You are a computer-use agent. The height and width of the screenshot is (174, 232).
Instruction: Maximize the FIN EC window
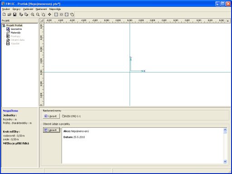(x=223, y=4)
